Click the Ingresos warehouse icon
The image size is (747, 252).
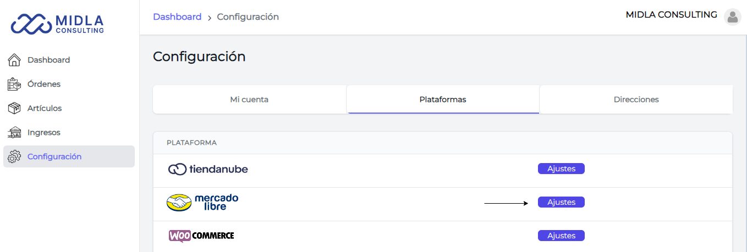pos(14,132)
